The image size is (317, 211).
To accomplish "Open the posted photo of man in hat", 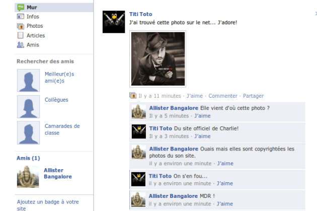I will coord(157,59).
